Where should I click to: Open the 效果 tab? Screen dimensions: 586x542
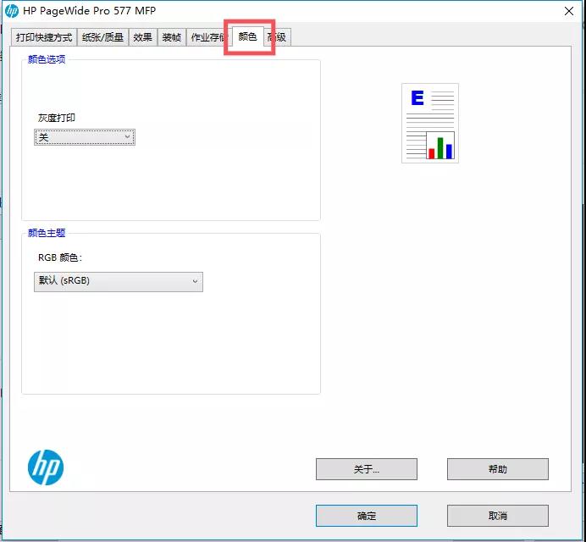coord(142,37)
